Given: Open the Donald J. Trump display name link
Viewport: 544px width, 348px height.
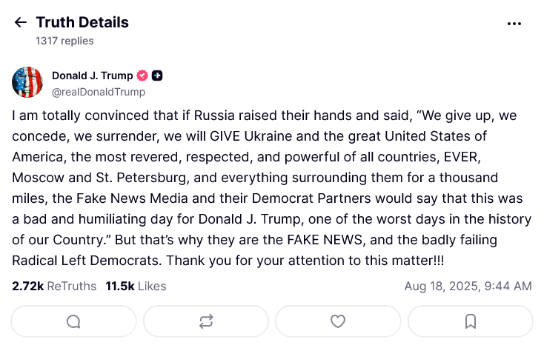Looking at the screenshot, I should pyautogui.click(x=92, y=76).
